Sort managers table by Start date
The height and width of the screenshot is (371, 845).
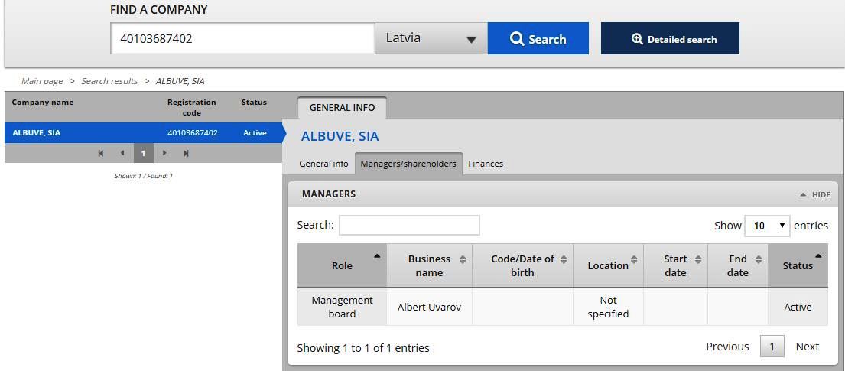click(675, 265)
